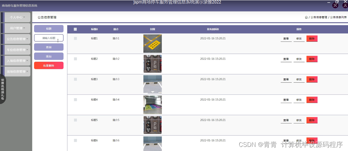
Task: Click the fullscreen icon in top bar
Action: (335, 5)
